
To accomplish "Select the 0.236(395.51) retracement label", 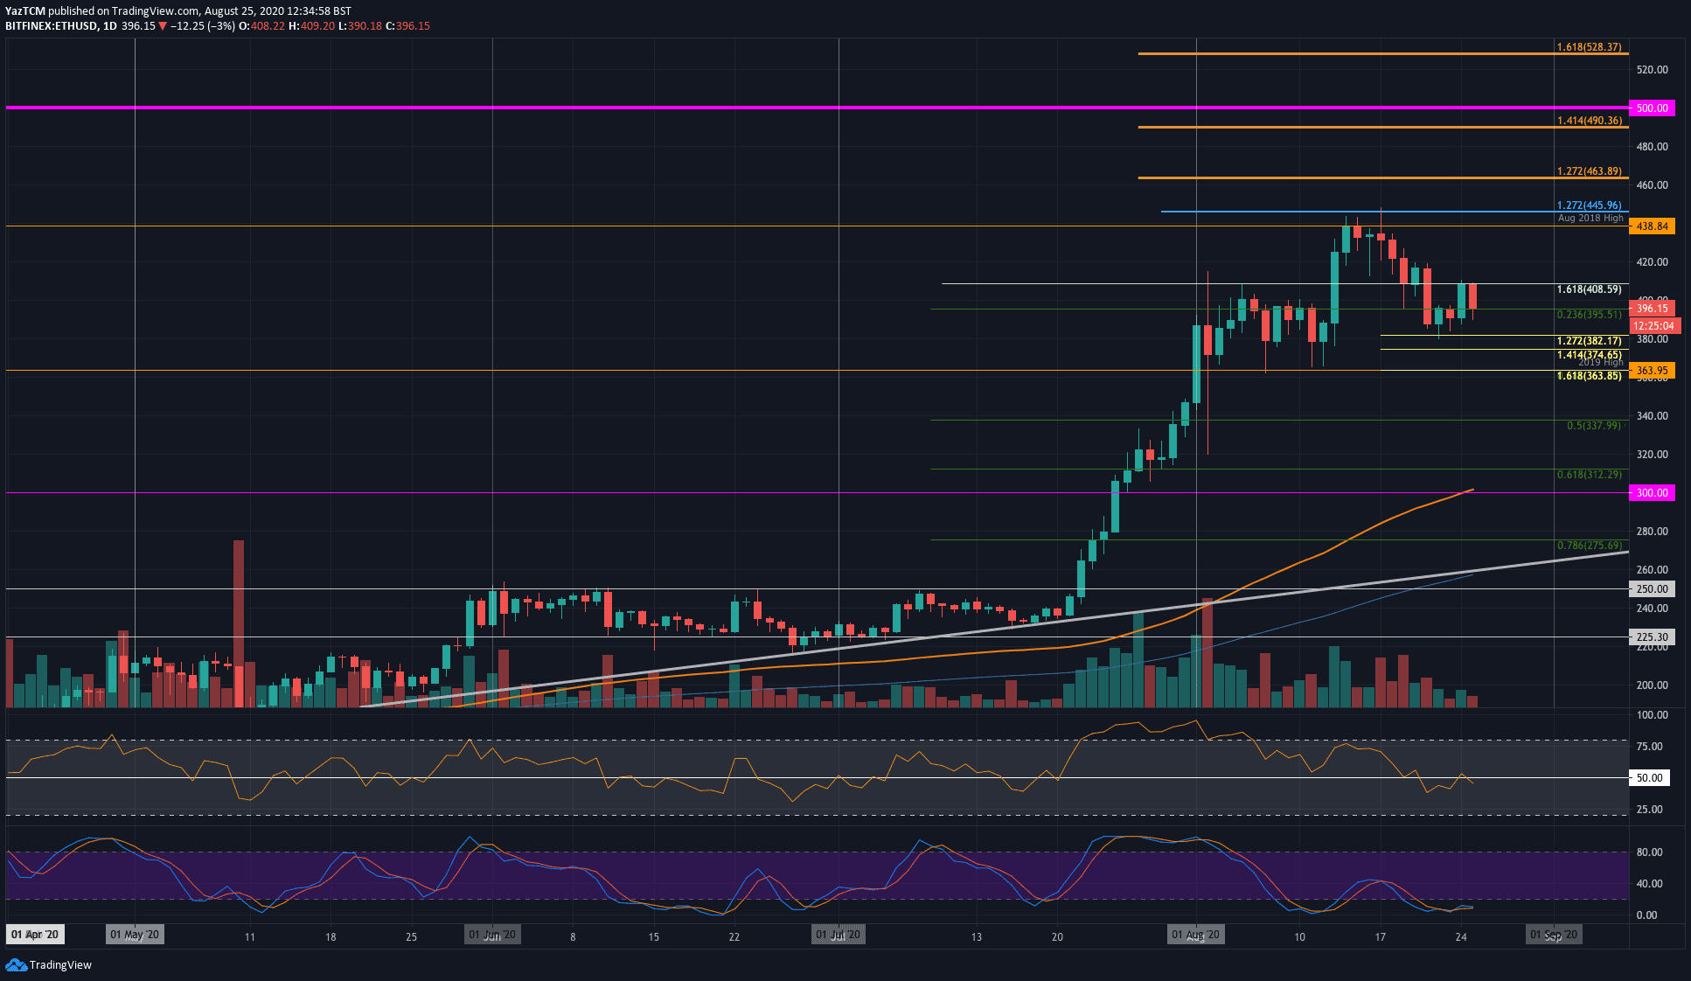I will (1589, 315).
